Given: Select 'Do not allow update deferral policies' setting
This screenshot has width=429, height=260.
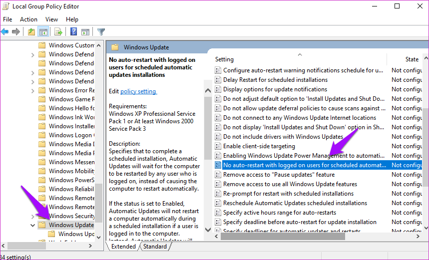Looking at the screenshot, I should click(304, 108).
